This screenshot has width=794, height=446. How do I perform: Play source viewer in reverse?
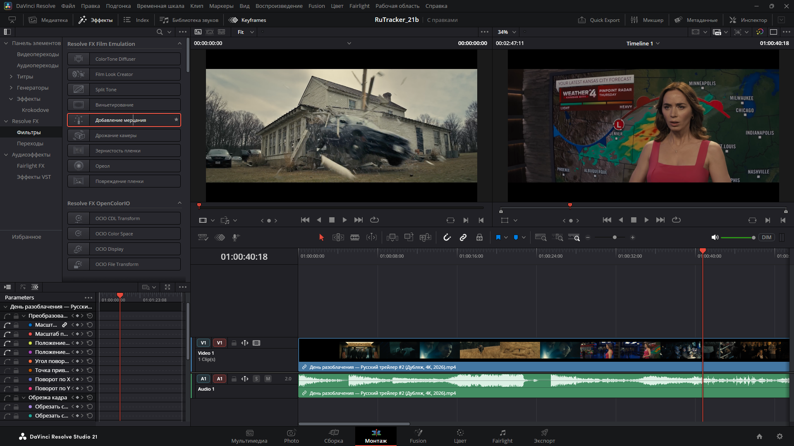click(319, 220)
